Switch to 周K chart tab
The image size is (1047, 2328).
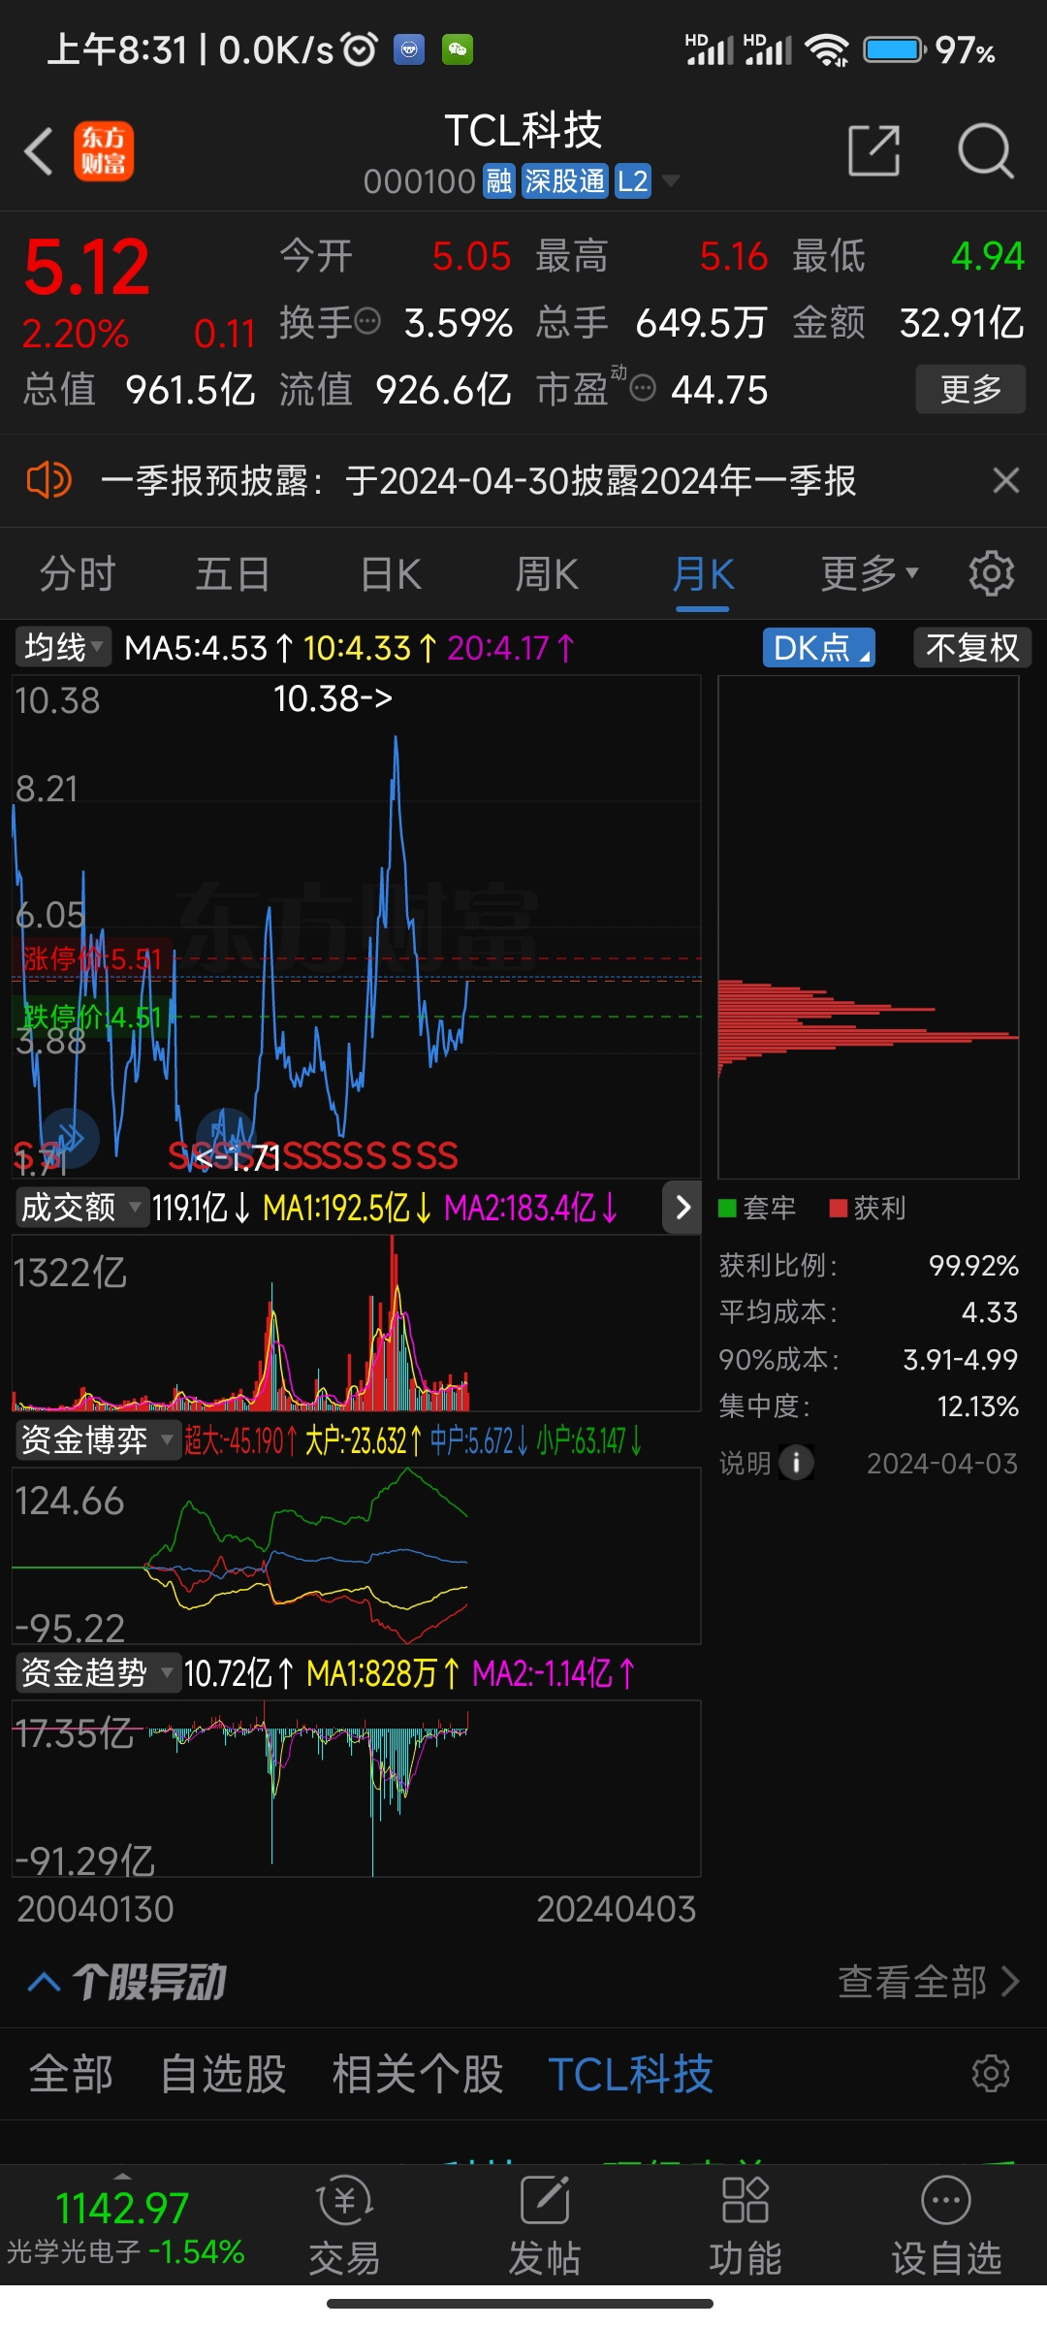pyautogui.click(x=547, y=574)
